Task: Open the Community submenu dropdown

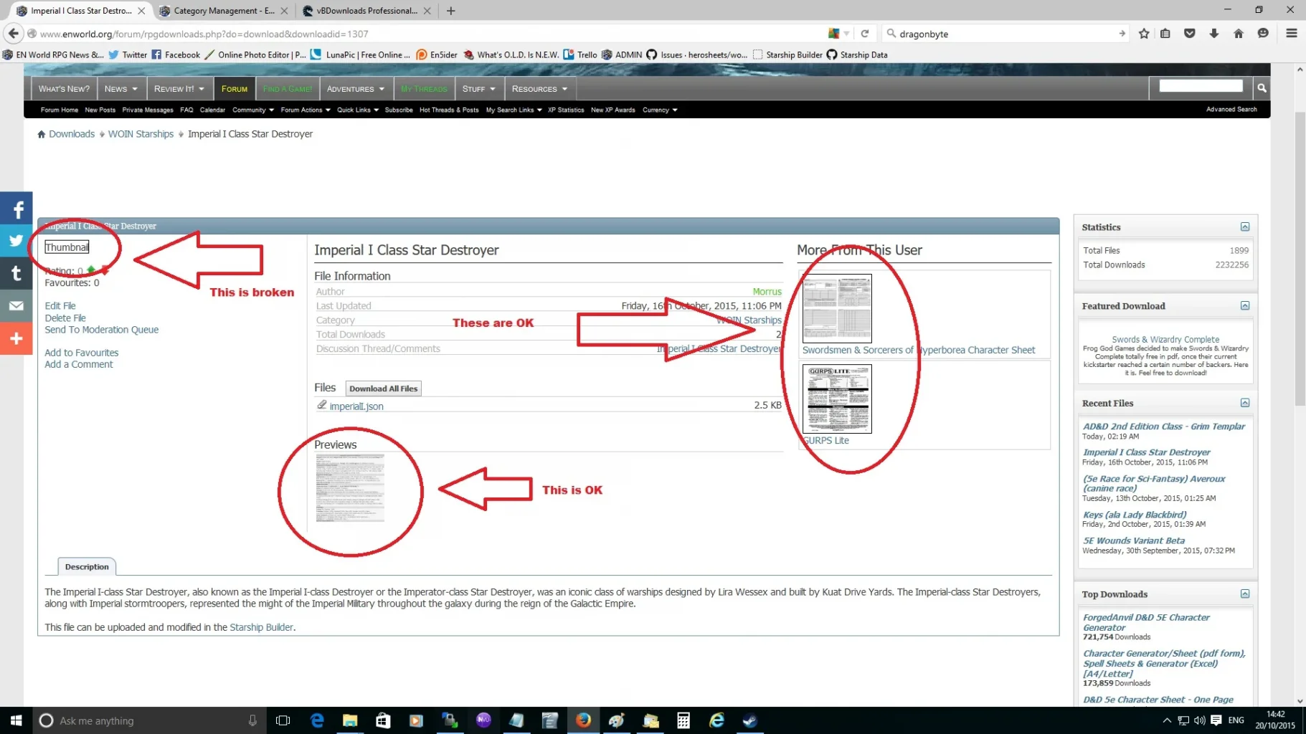Action: coord(253,110)
